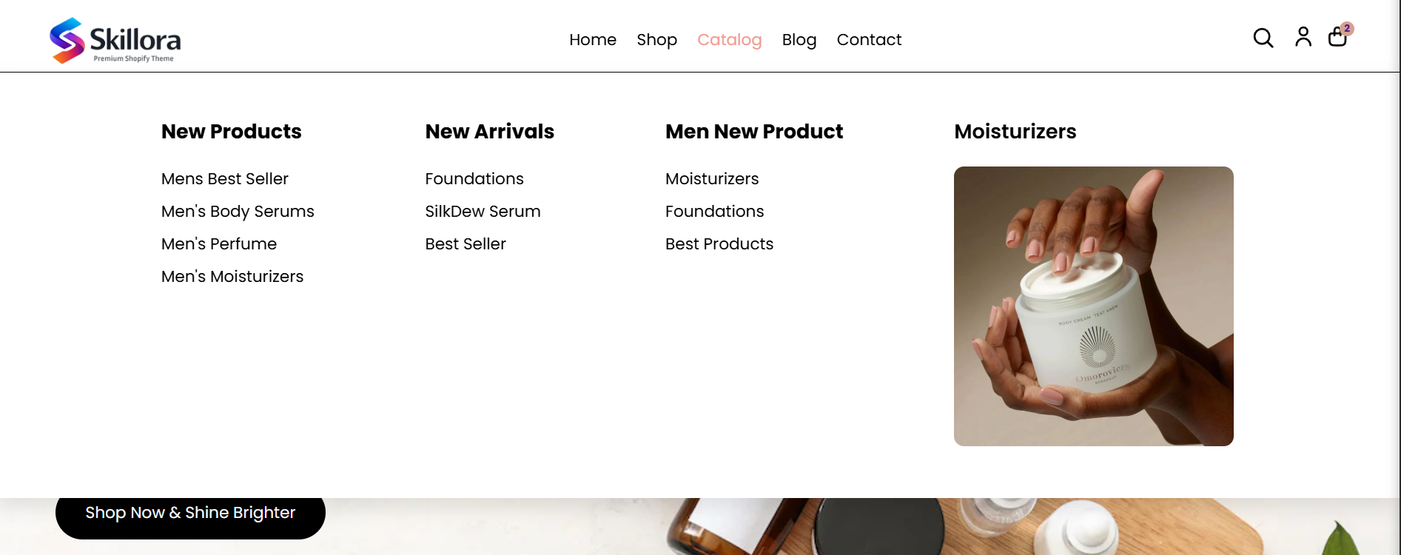Viewport: 1401px width, 555px height.
Task: Open Men's Body Serums link
Action: [x=238, y=212]
